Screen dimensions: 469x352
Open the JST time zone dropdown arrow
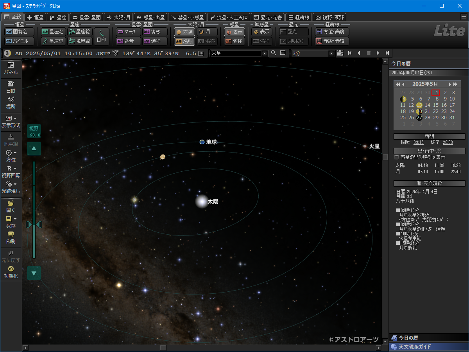pos(109,54)
